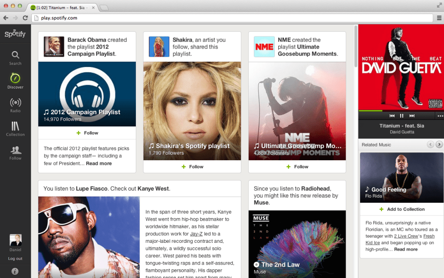
Task: Open the Good Feeling Flo Rida thumbnail
Action: [x=401, y=178]
